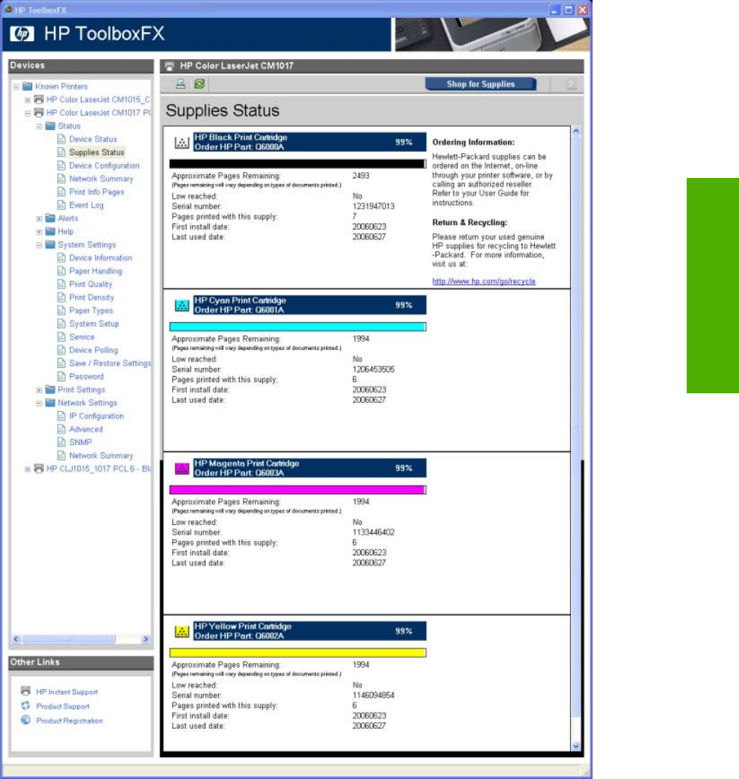Open Device Polling settings

click(x=93, y=351)
